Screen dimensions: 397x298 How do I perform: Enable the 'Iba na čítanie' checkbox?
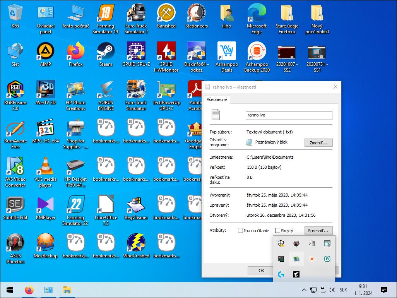coord(241,231)
